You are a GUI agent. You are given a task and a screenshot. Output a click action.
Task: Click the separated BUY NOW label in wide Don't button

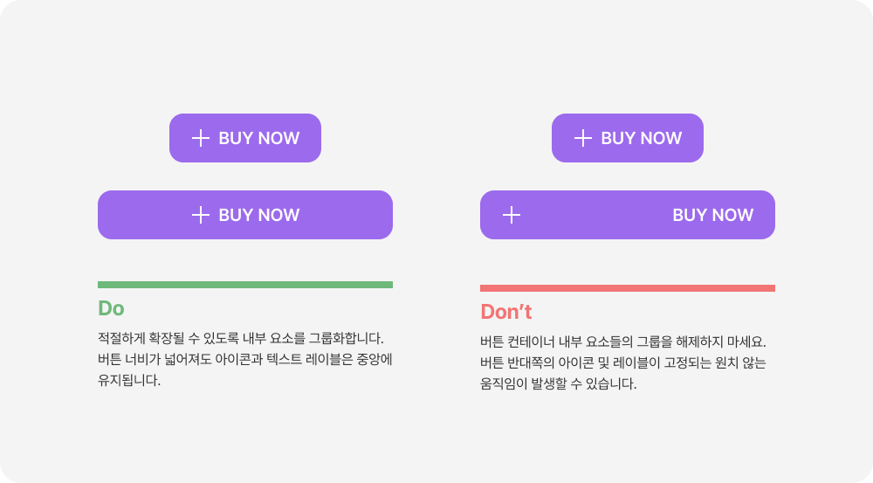point(712,215)
